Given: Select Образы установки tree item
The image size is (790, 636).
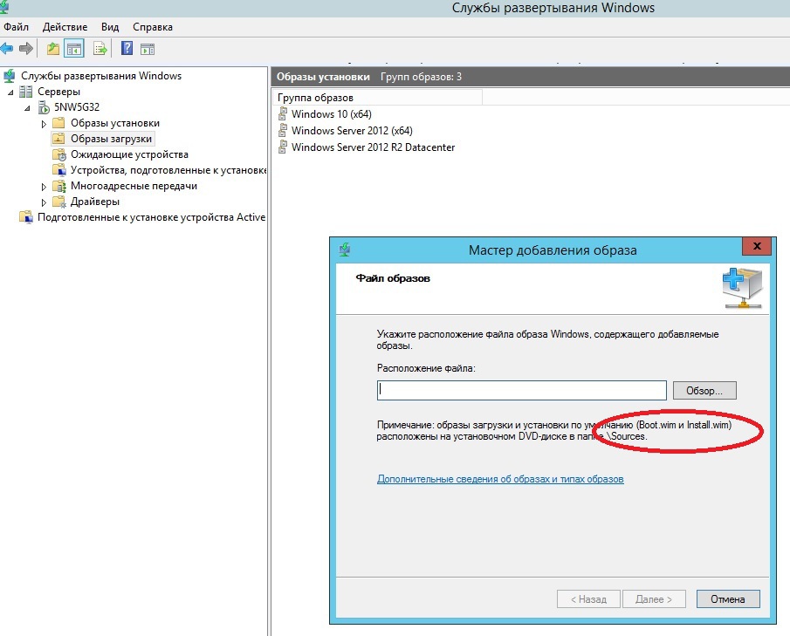Looking at the screenshot, I should [x=115, y=123].
